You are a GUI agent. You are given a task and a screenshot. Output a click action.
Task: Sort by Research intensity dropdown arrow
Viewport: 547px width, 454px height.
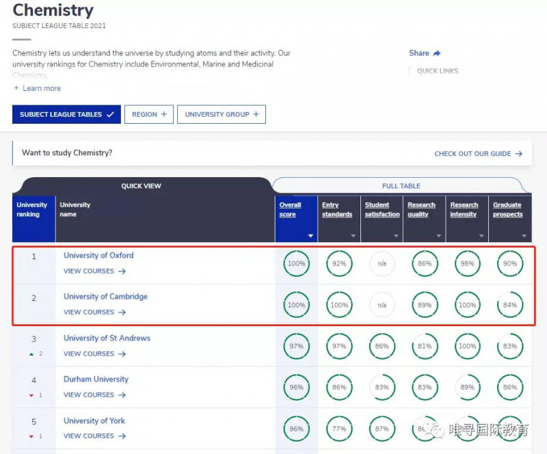pos(481,236)
